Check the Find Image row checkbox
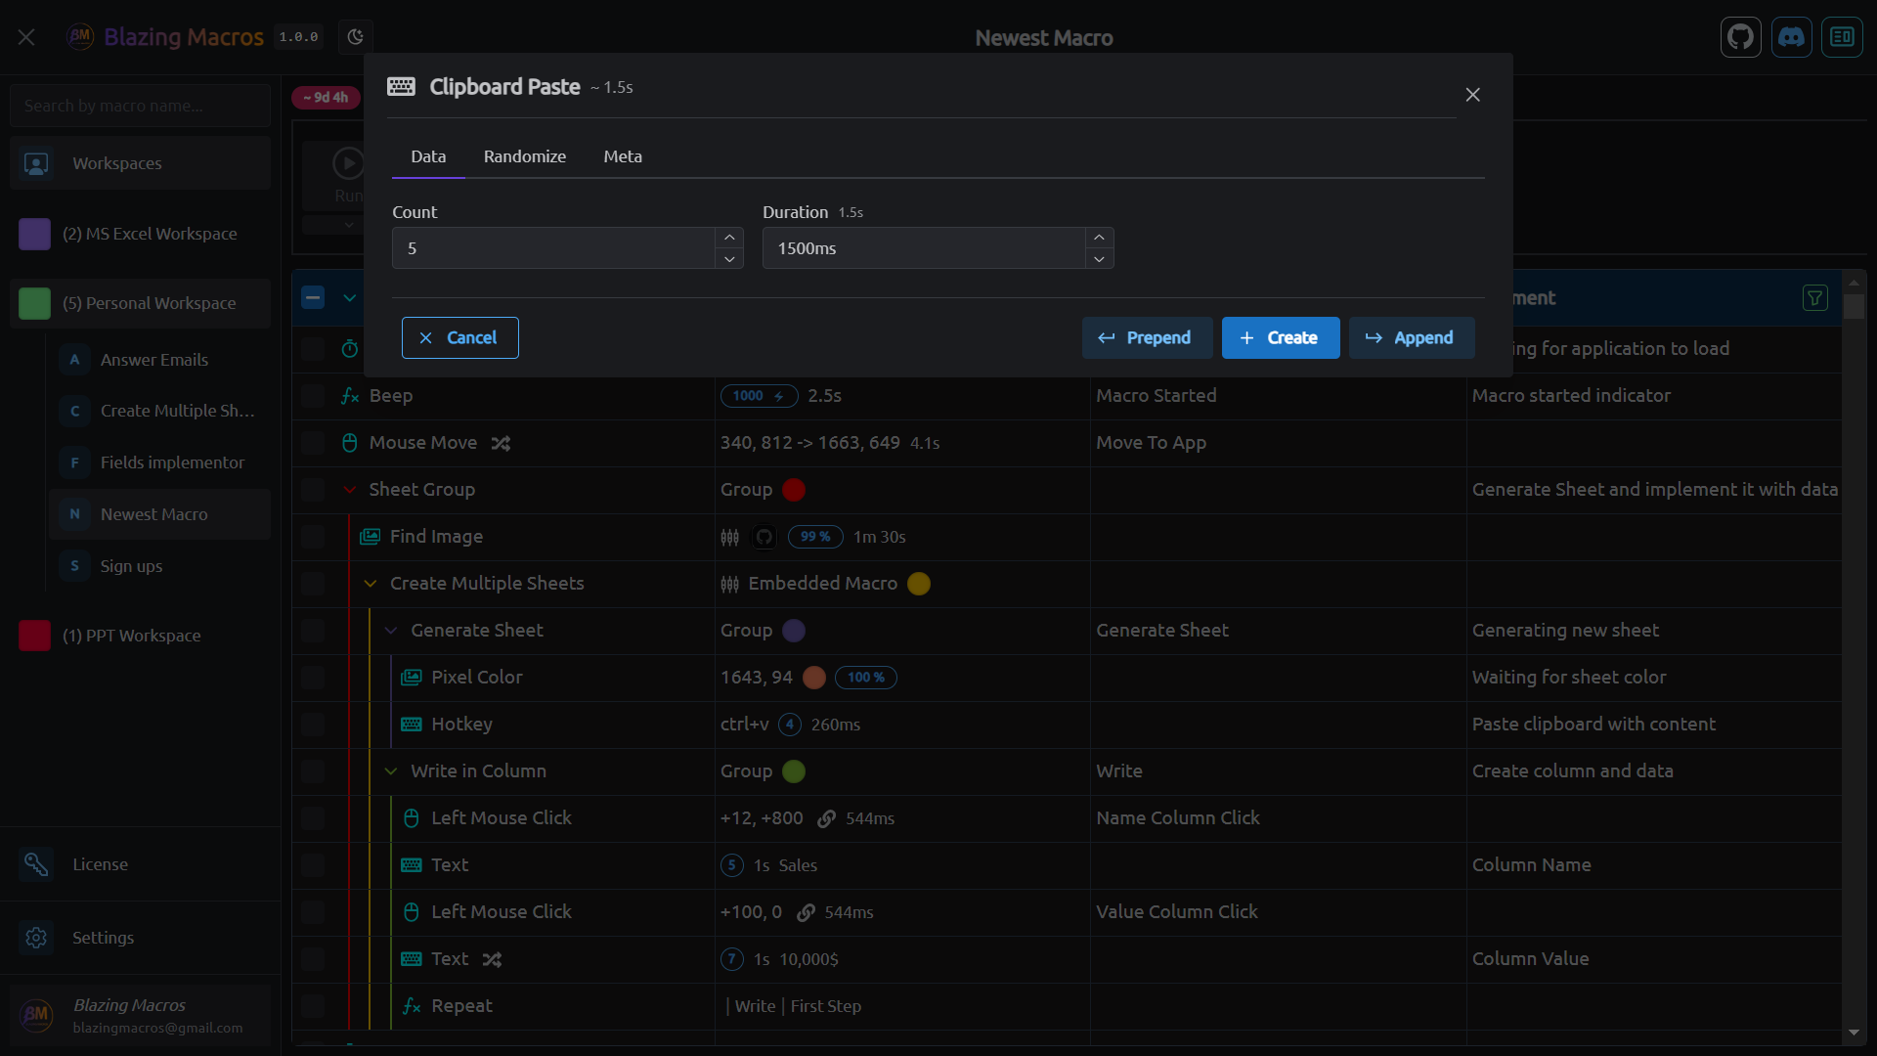This screenshot has width=1877, height=1056. (x=313, y=537)
